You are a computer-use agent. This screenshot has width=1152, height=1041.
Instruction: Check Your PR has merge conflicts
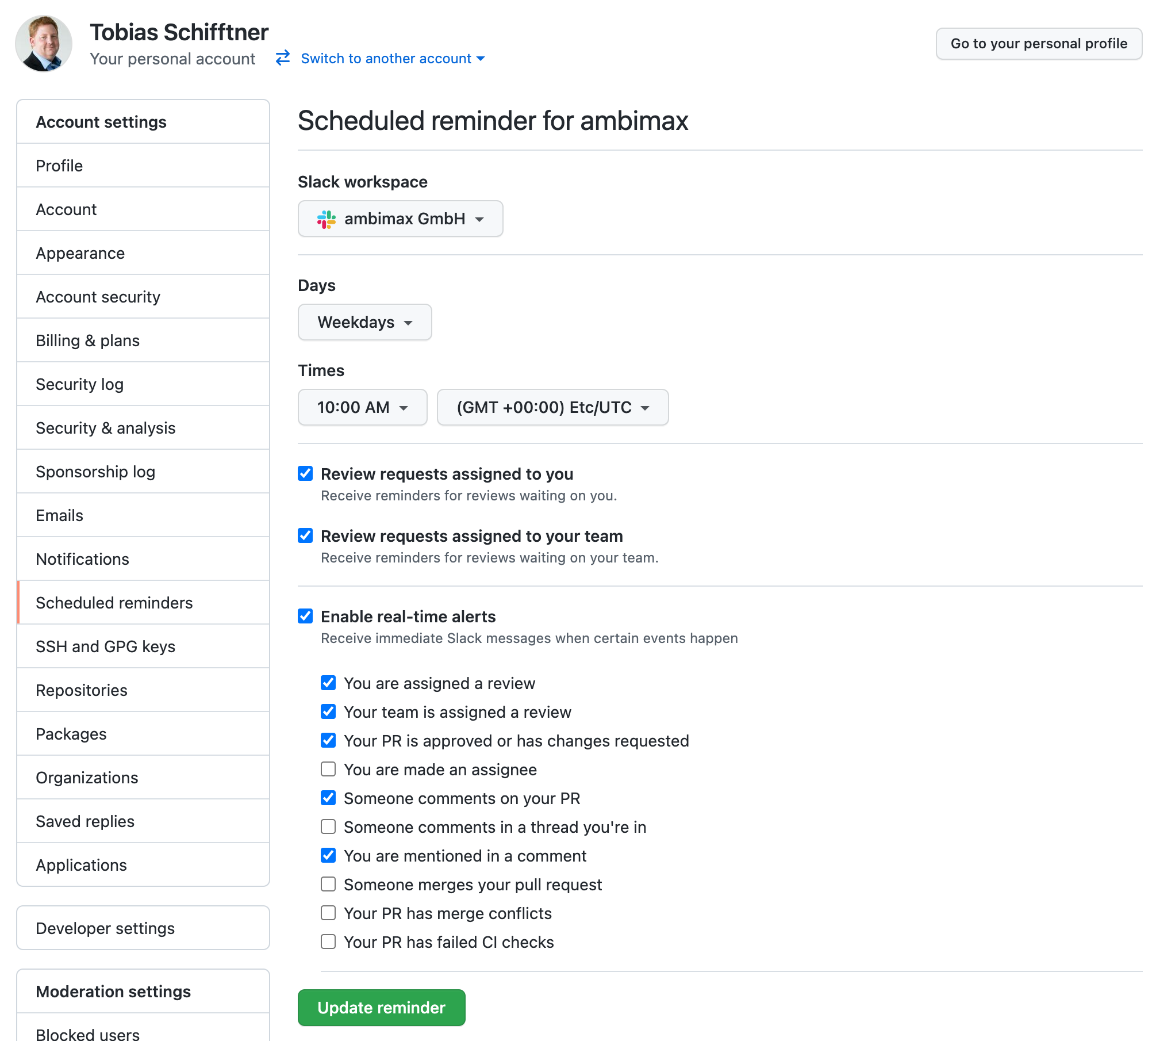point(328,913)
